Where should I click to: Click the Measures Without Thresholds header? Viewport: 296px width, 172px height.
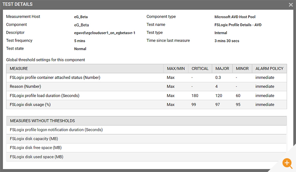[x=146, y=121]
